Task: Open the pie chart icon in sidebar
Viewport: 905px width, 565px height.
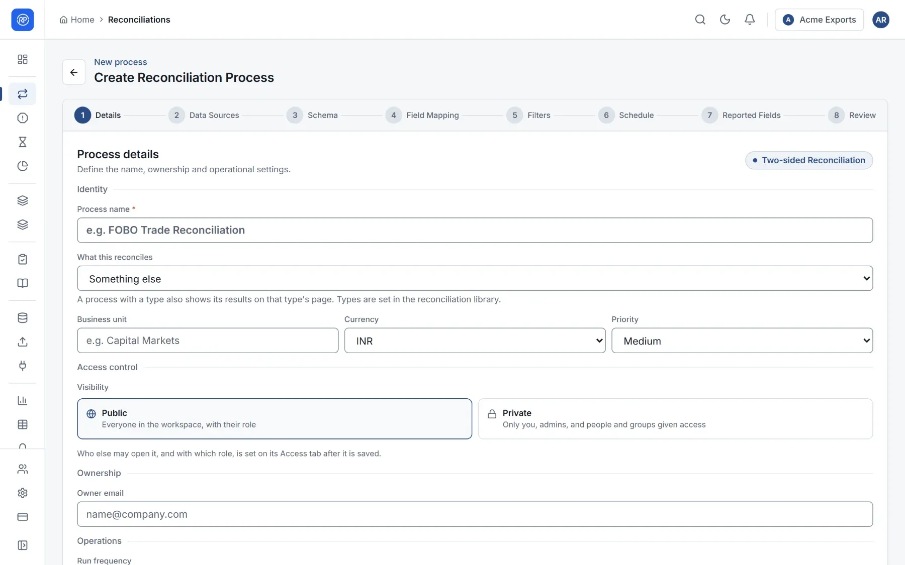Action: click(23, 166)
